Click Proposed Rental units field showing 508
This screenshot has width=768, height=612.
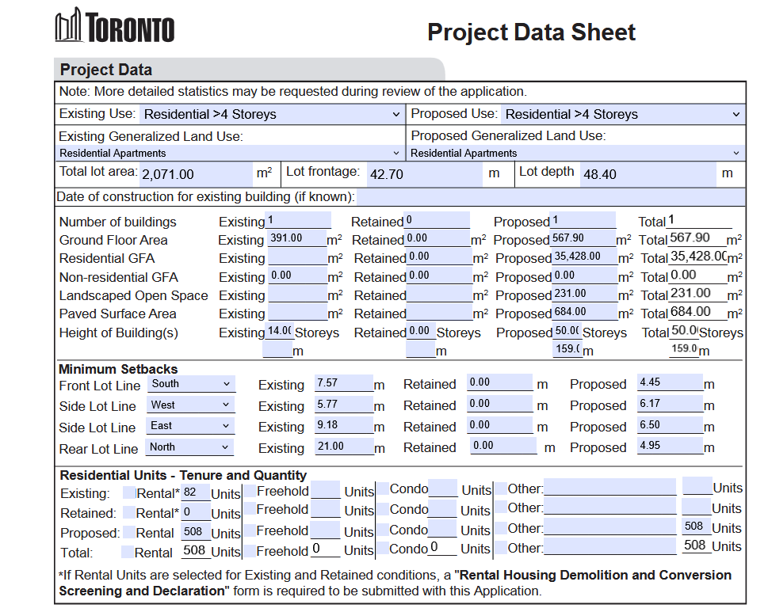(195, 532)
